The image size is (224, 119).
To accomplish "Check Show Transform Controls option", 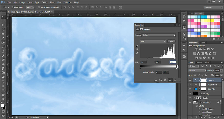I will pyautogui.click(x=39, y=7).
